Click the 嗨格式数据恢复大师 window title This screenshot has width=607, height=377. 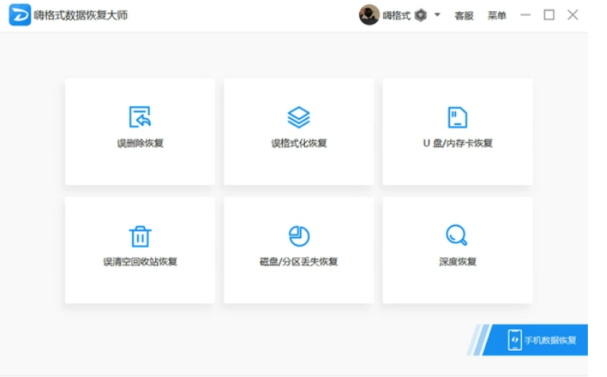pyautogui.click(x=80, y=15)
